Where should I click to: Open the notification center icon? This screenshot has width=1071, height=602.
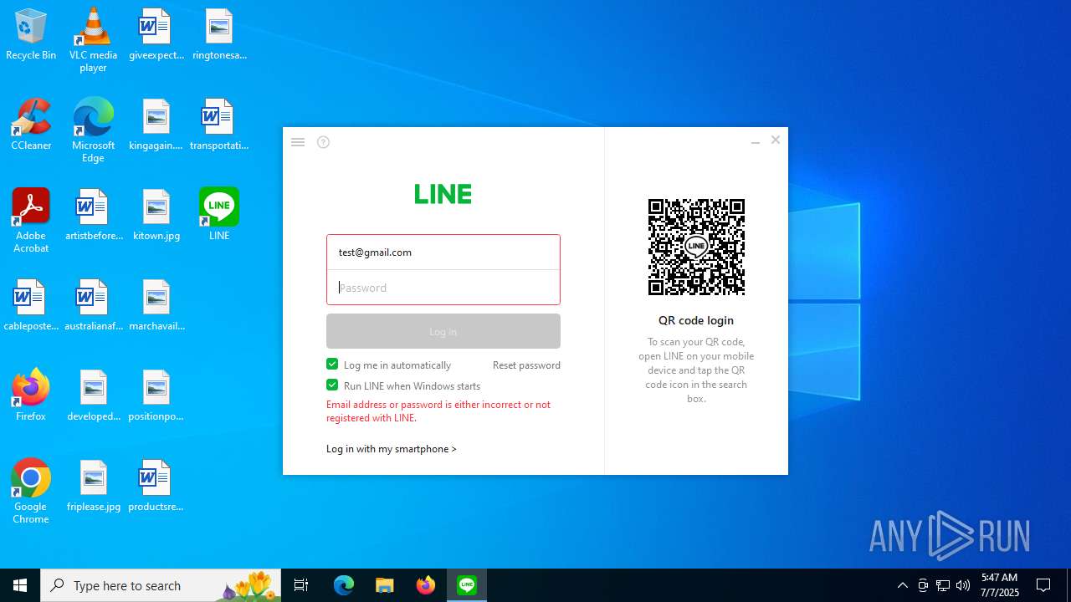click(x=1044, y=585)
